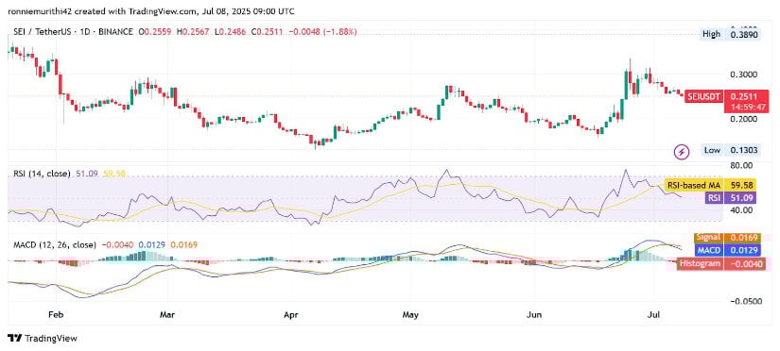780x351 pixels.
Task: Click the purple lightning bolt icon
Action: pos(681,152)
